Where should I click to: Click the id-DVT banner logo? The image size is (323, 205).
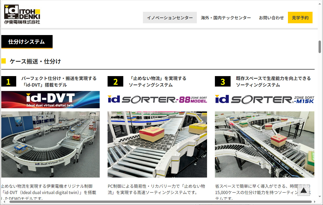click(50, 100)
